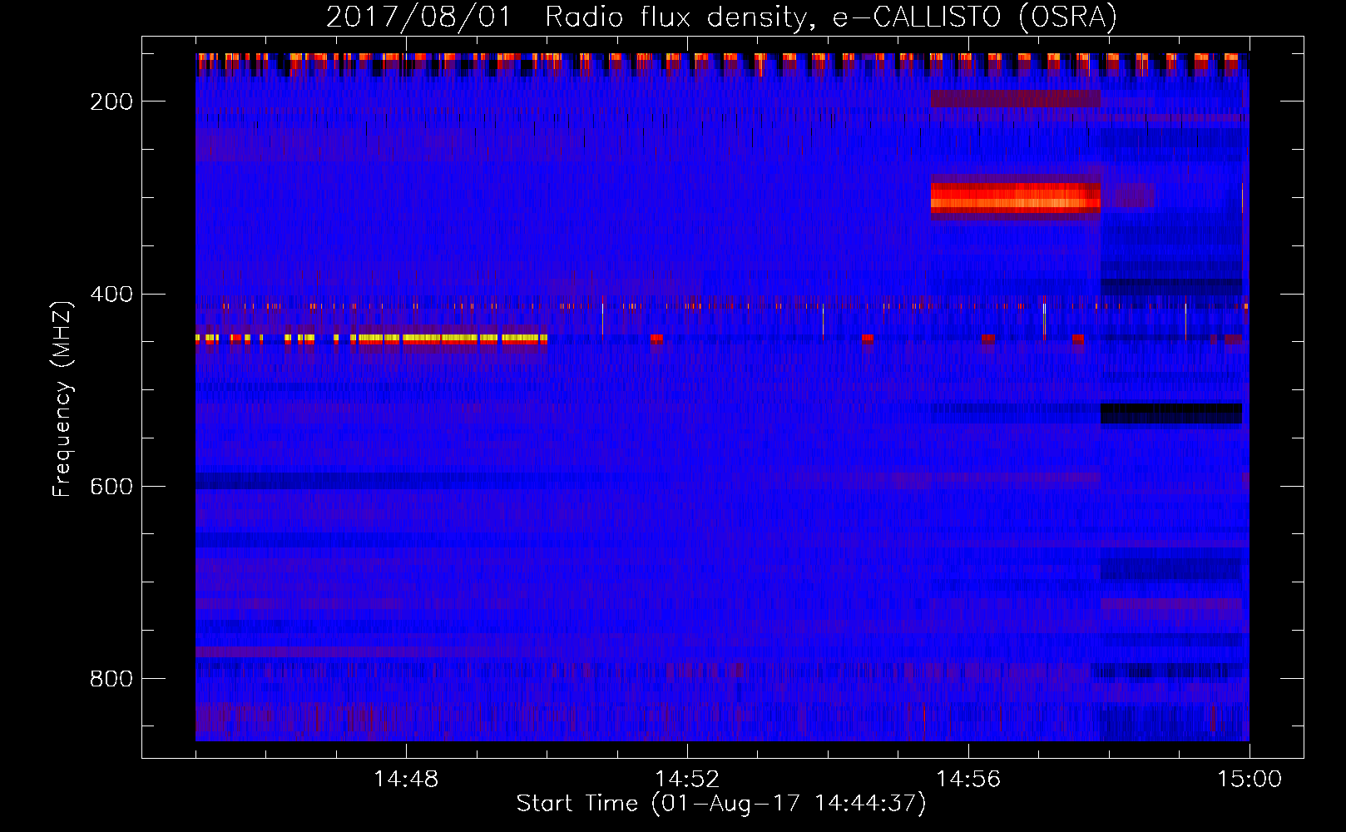Image resolution: width=1346 pixels, height=832 pixels.
Task: Click the 800 frequency tick label
Action: click(x=111, y=679)
